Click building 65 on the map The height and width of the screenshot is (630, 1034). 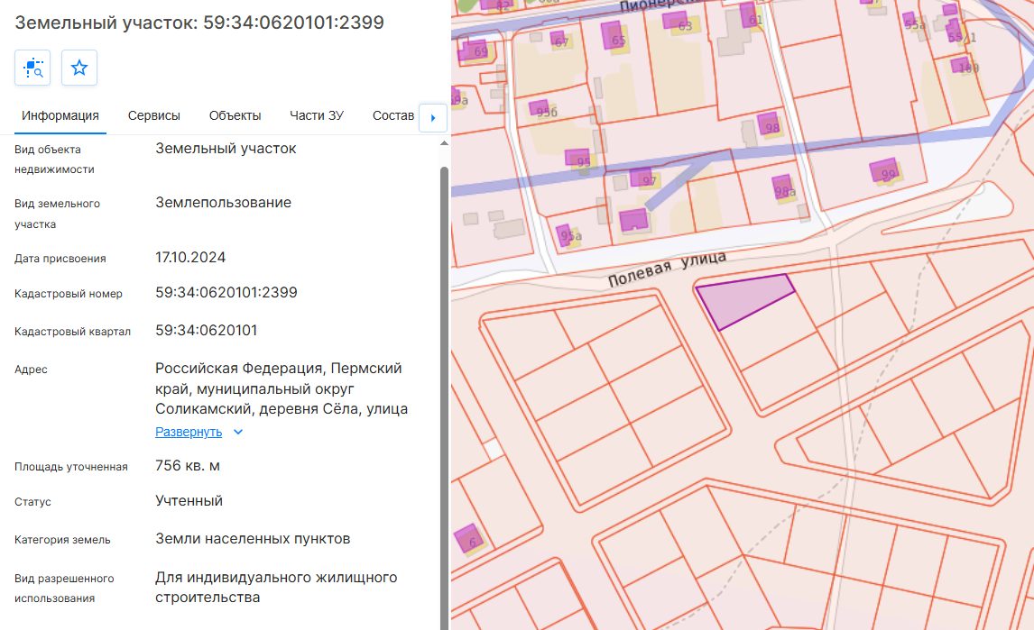pyautogui.click(x=614, y=35)
